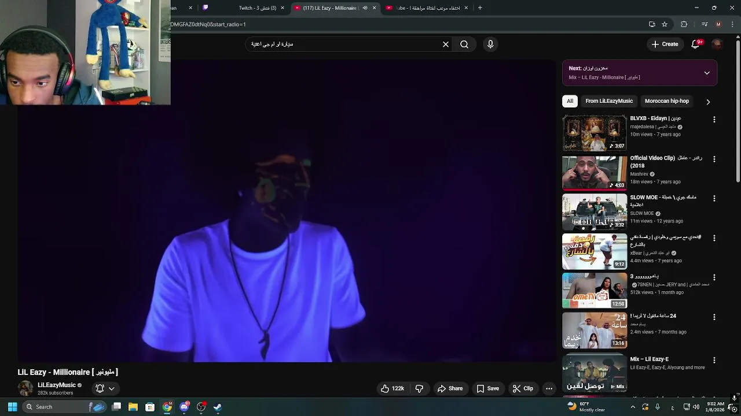Open Chrome profile M icon
The image size is (741, 416).
pyautogui.click(x=718, y=24)
